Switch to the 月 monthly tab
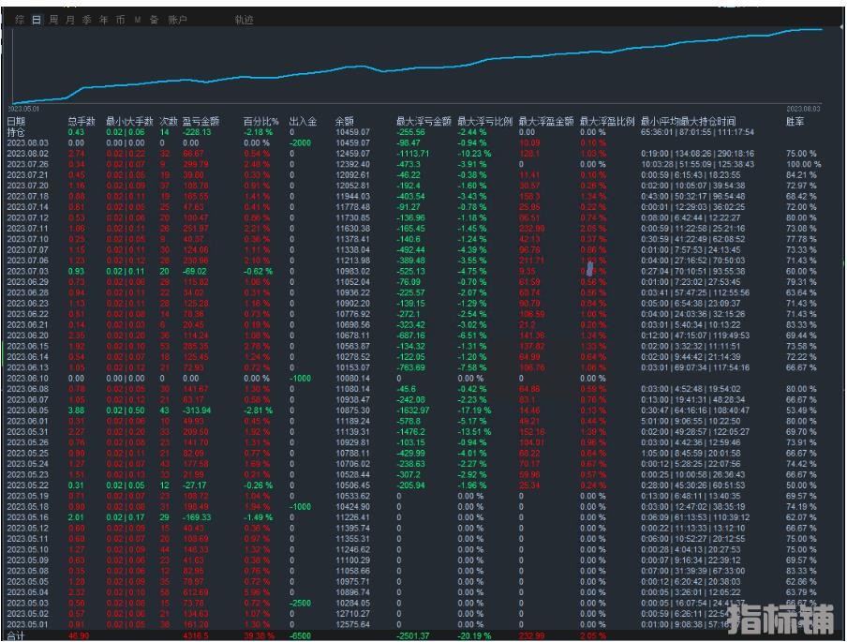This screenshot has width=847, height=642. [70, 20]
